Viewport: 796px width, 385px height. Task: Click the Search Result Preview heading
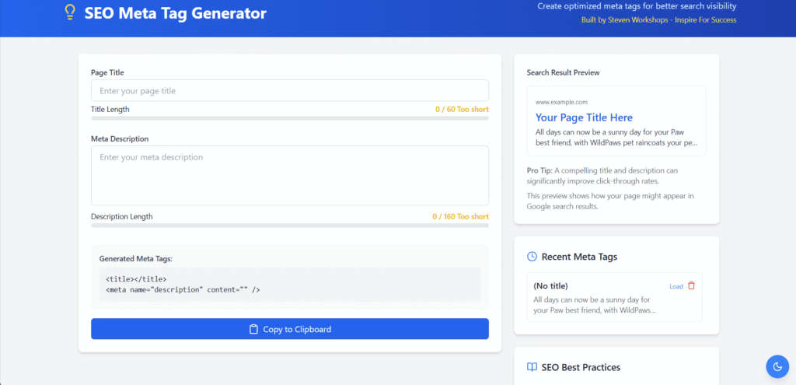pyautogui.click(x=563, y=72)
